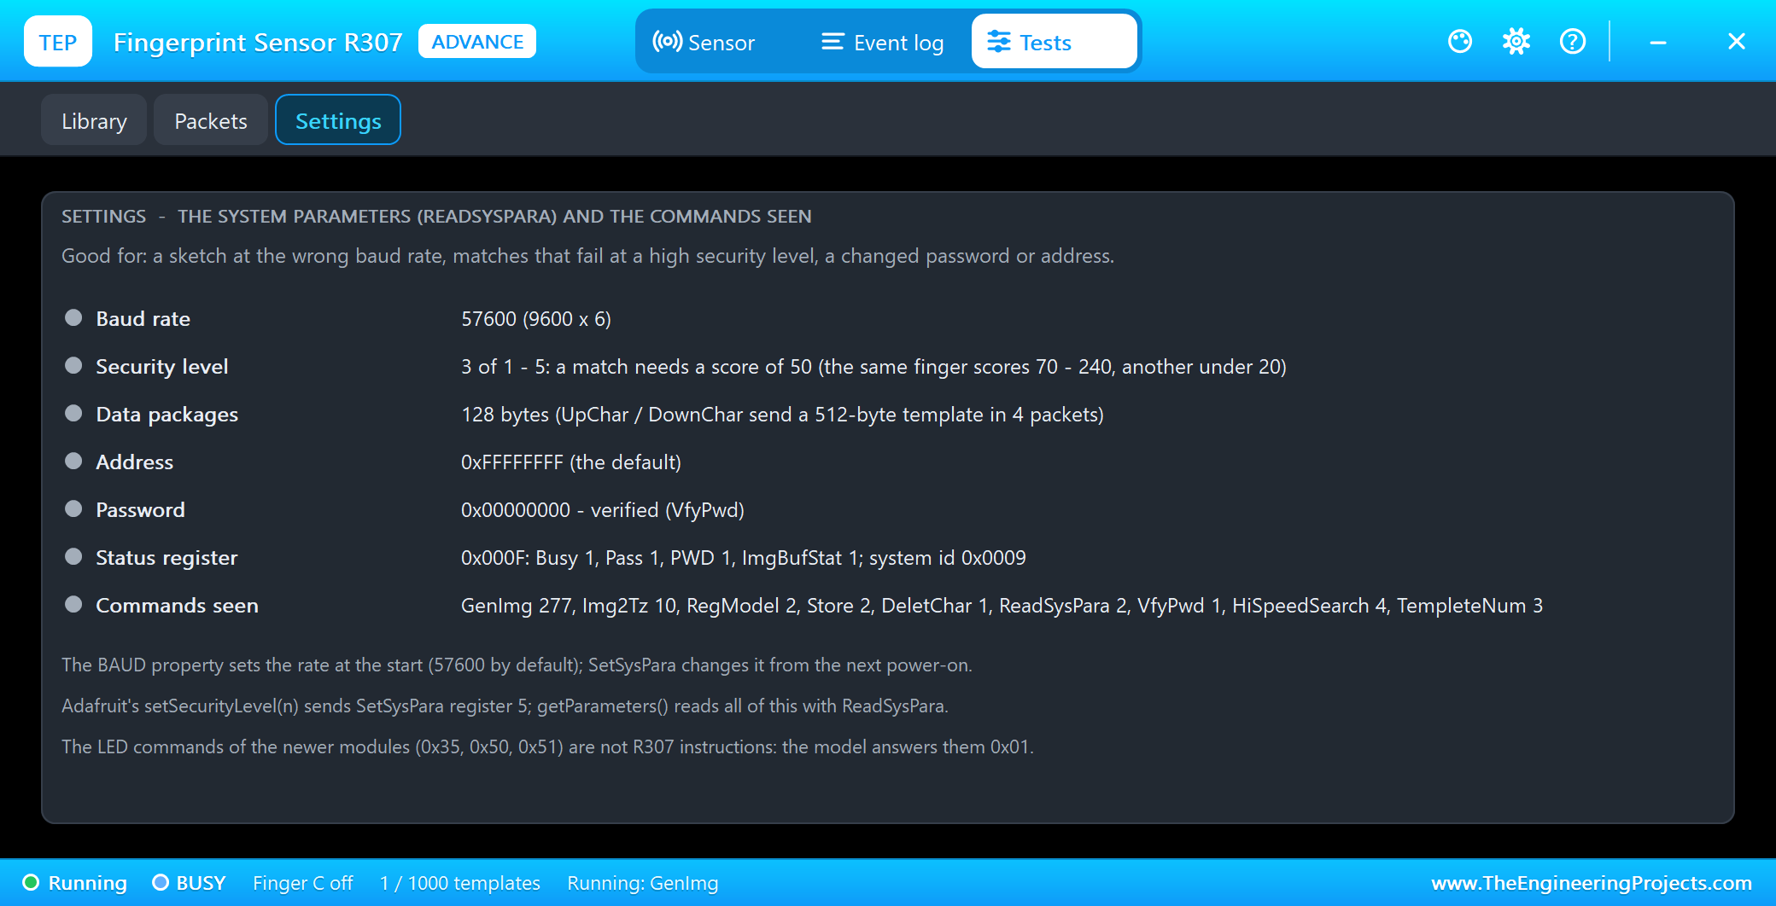
Task: Click the TEP logo badge
Action: 58,41
